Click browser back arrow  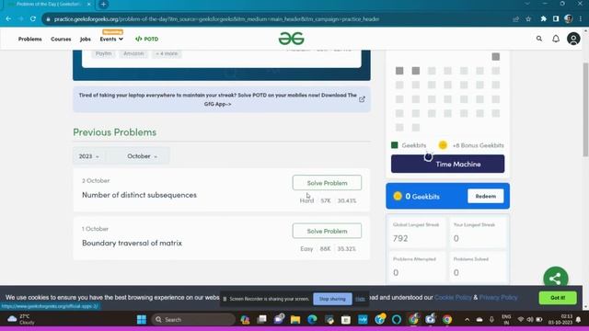tap(8, 18)
